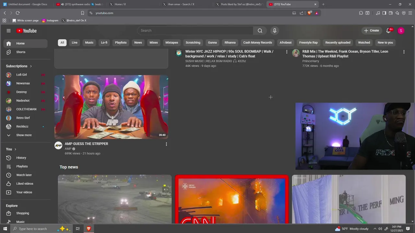Open Retro Stef subscription channel

(x=25, y=118)
